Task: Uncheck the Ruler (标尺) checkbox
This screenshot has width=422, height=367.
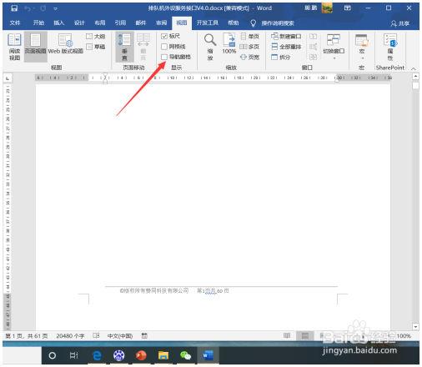Action: (x=164, y=36)
